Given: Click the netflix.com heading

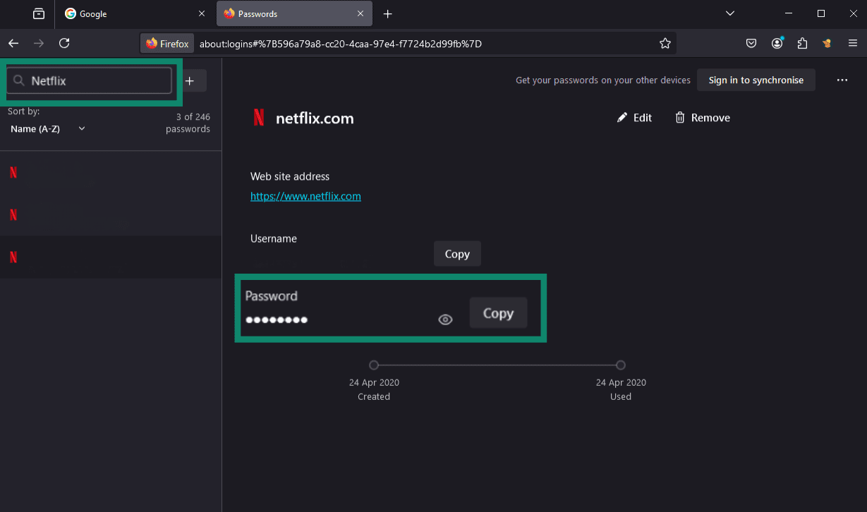Looking at the screenshot, I should (315, 118).
